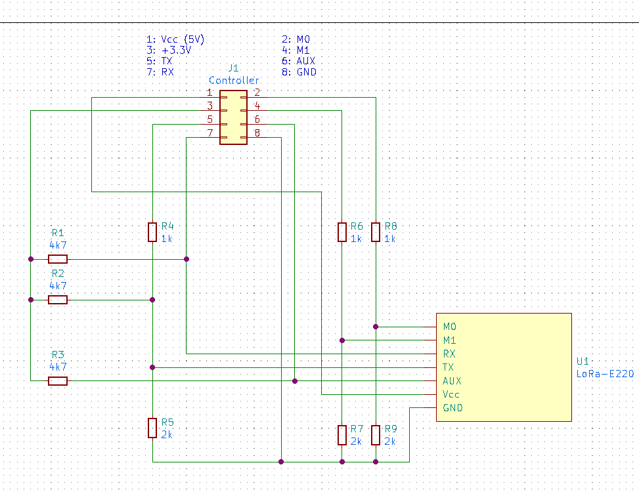Click the M0 pin label on U1
This screenshot has width=639, height=490.
[450, 327]
